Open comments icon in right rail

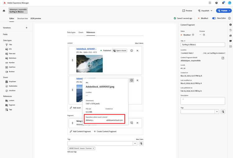point(231,41)
